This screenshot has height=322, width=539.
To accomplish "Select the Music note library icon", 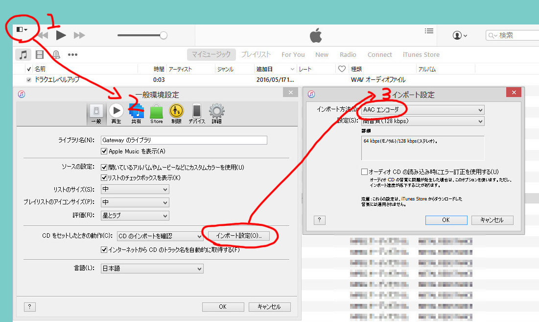I will pos(23,54).
